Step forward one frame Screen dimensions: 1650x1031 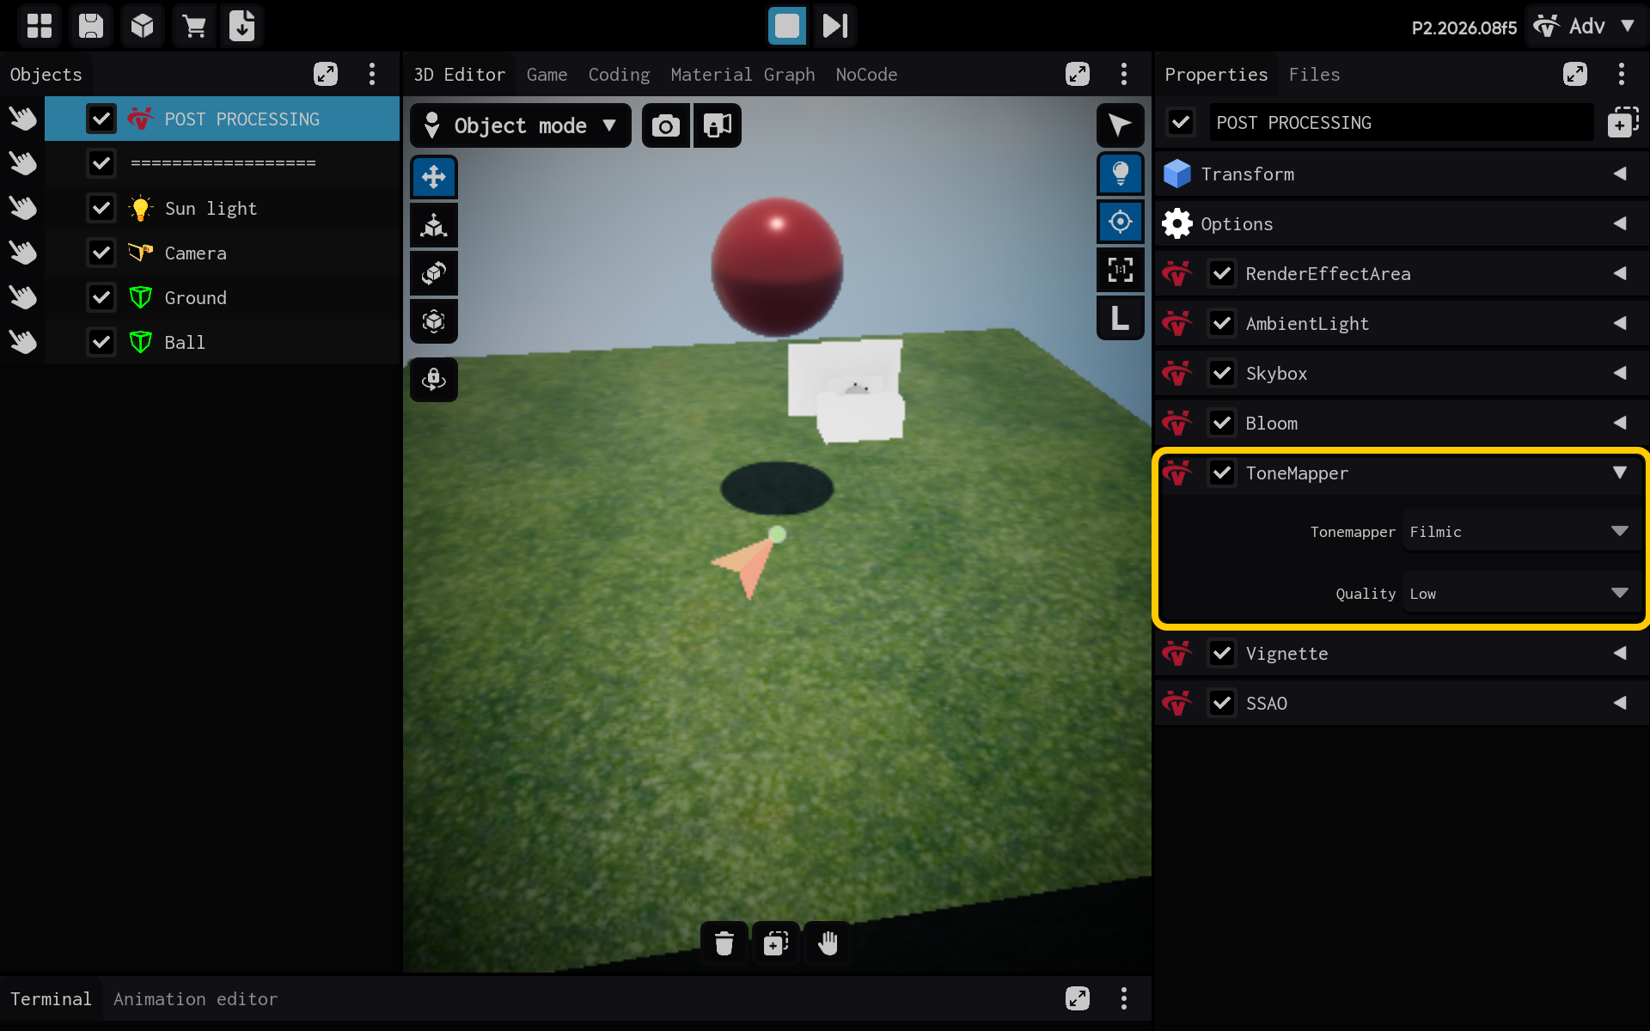(835, 26)
